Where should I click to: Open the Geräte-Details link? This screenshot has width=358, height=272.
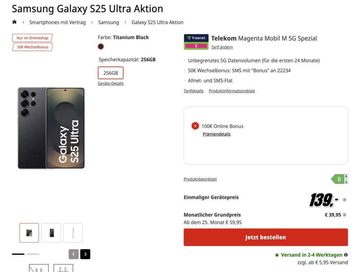coord(110,83)
